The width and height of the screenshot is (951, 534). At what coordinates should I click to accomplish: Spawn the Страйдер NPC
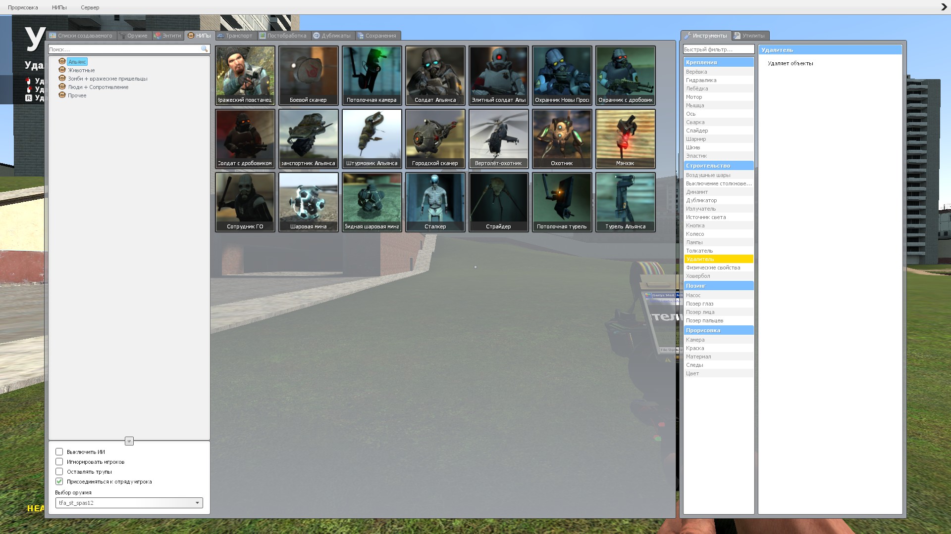pyautogui.click(x=498, y=202)
